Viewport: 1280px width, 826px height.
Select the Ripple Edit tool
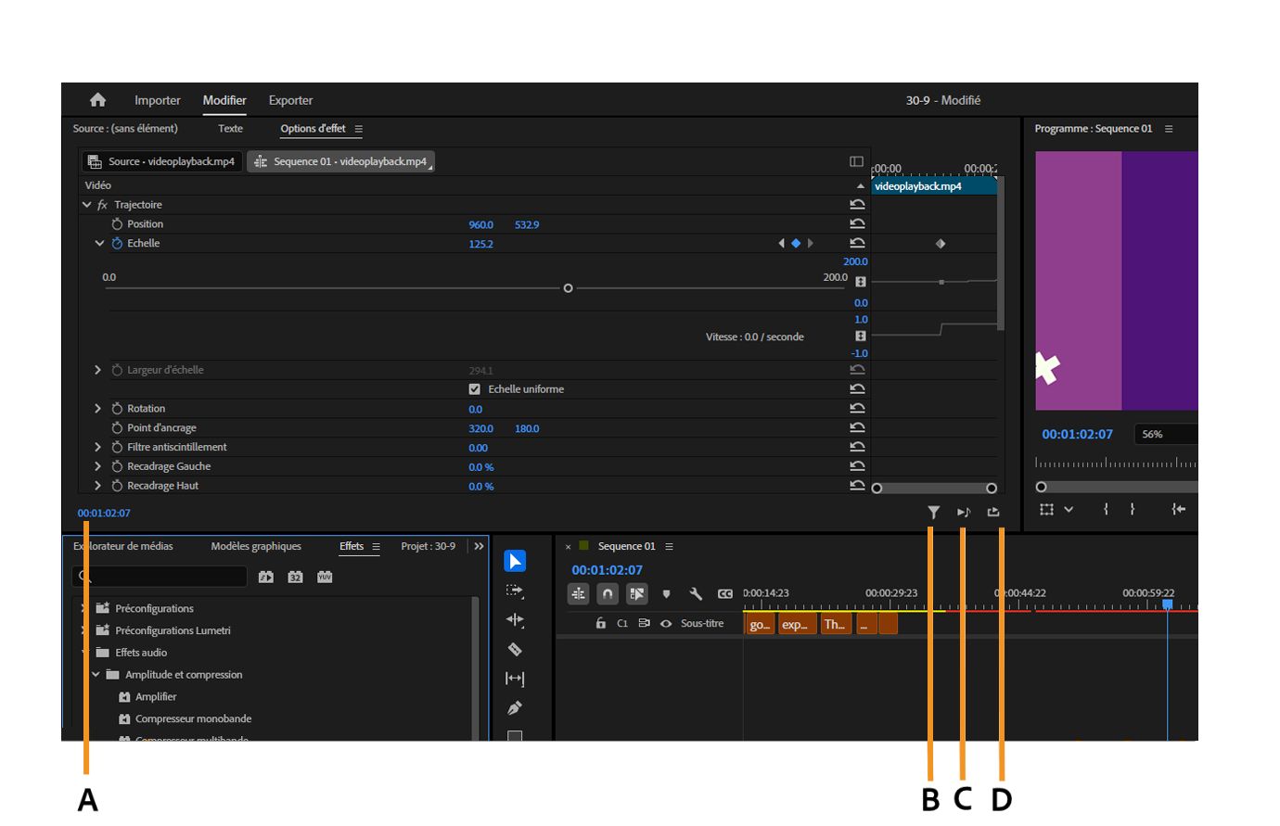click(x=515, y=620)
